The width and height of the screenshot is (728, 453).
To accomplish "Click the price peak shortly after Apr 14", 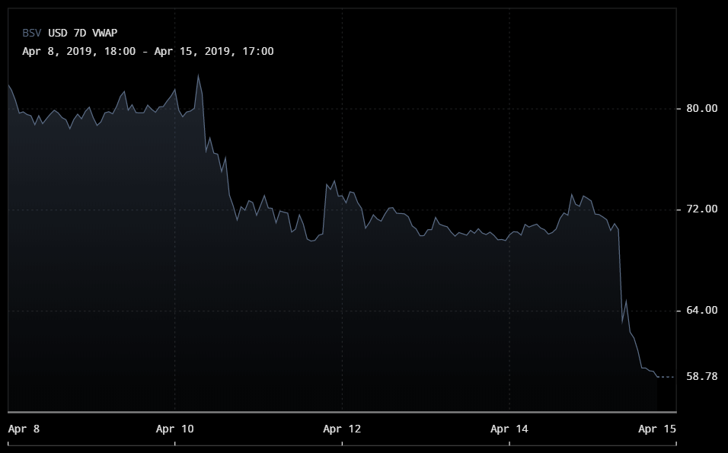I will pyautogui.click(x=571, y=195).
